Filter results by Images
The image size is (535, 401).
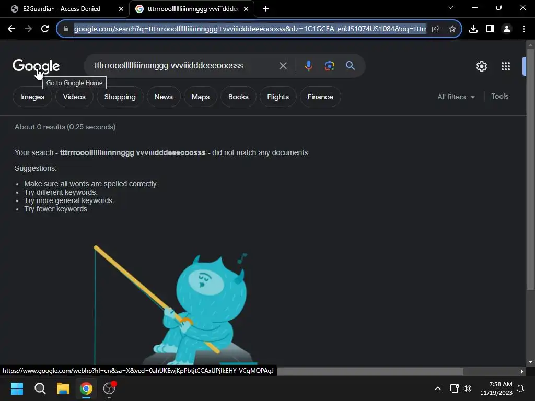pos(32,97)
